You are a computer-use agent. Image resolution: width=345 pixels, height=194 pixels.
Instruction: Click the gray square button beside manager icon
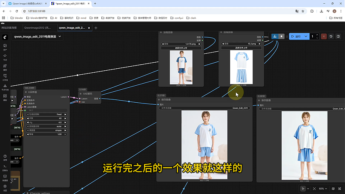click(x=281, y=36)
